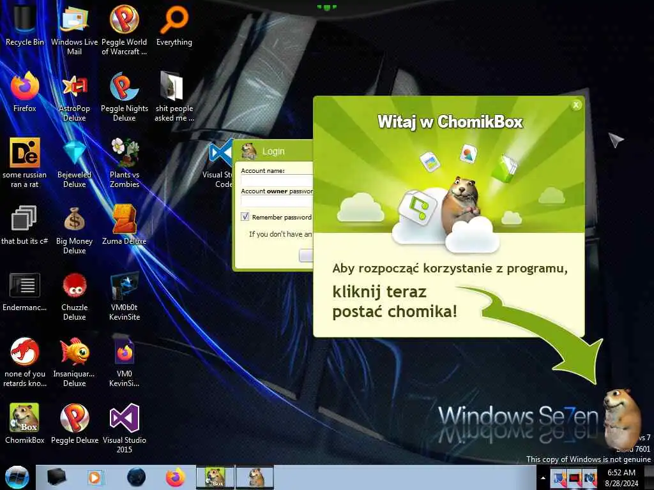Open Peggle Deluxe desktop icon
The height and width of the screenshot is (490, 654).
click(x=74, y=423)
